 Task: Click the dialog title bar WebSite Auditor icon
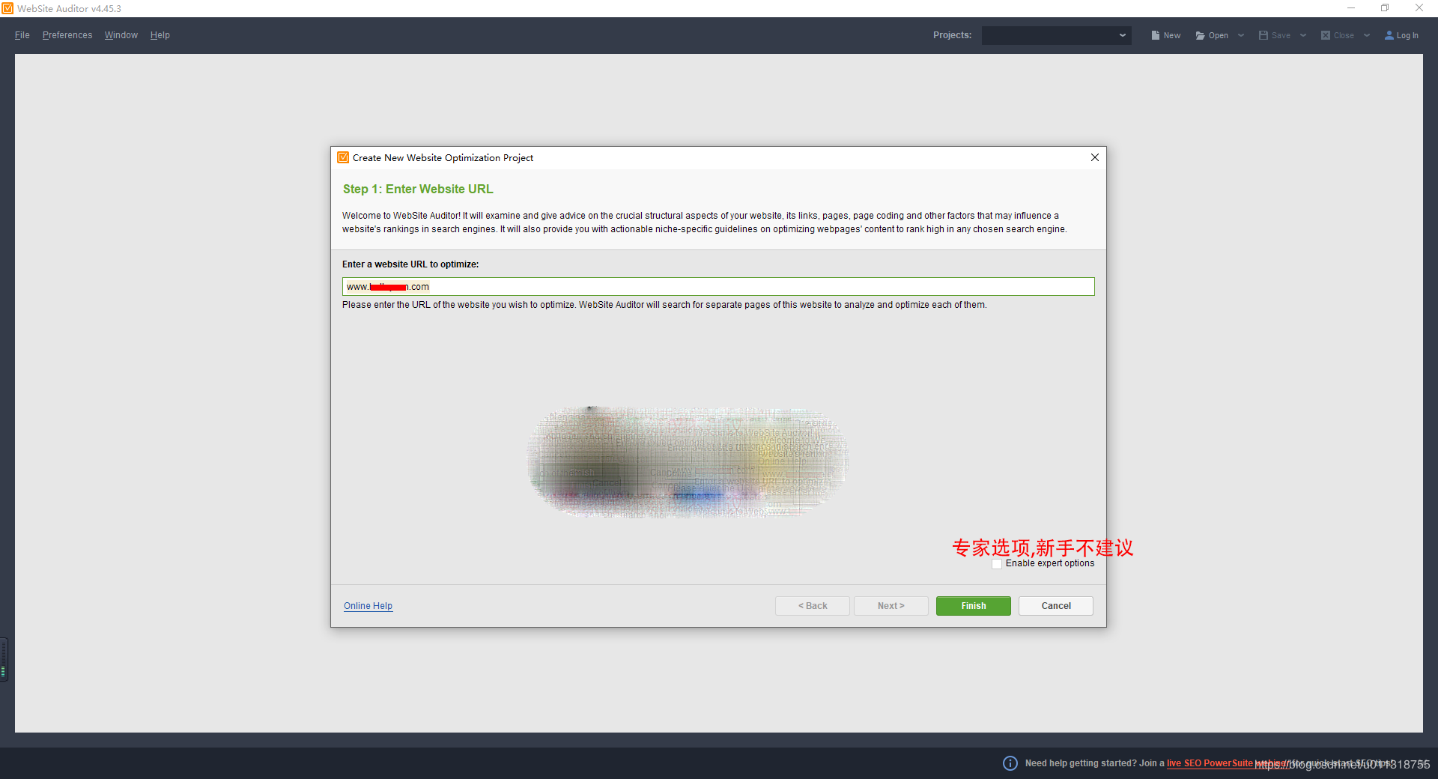(343, 157)
